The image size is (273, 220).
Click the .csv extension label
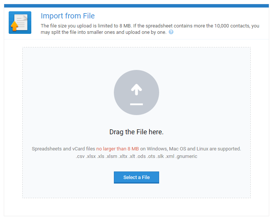(80, 156)
